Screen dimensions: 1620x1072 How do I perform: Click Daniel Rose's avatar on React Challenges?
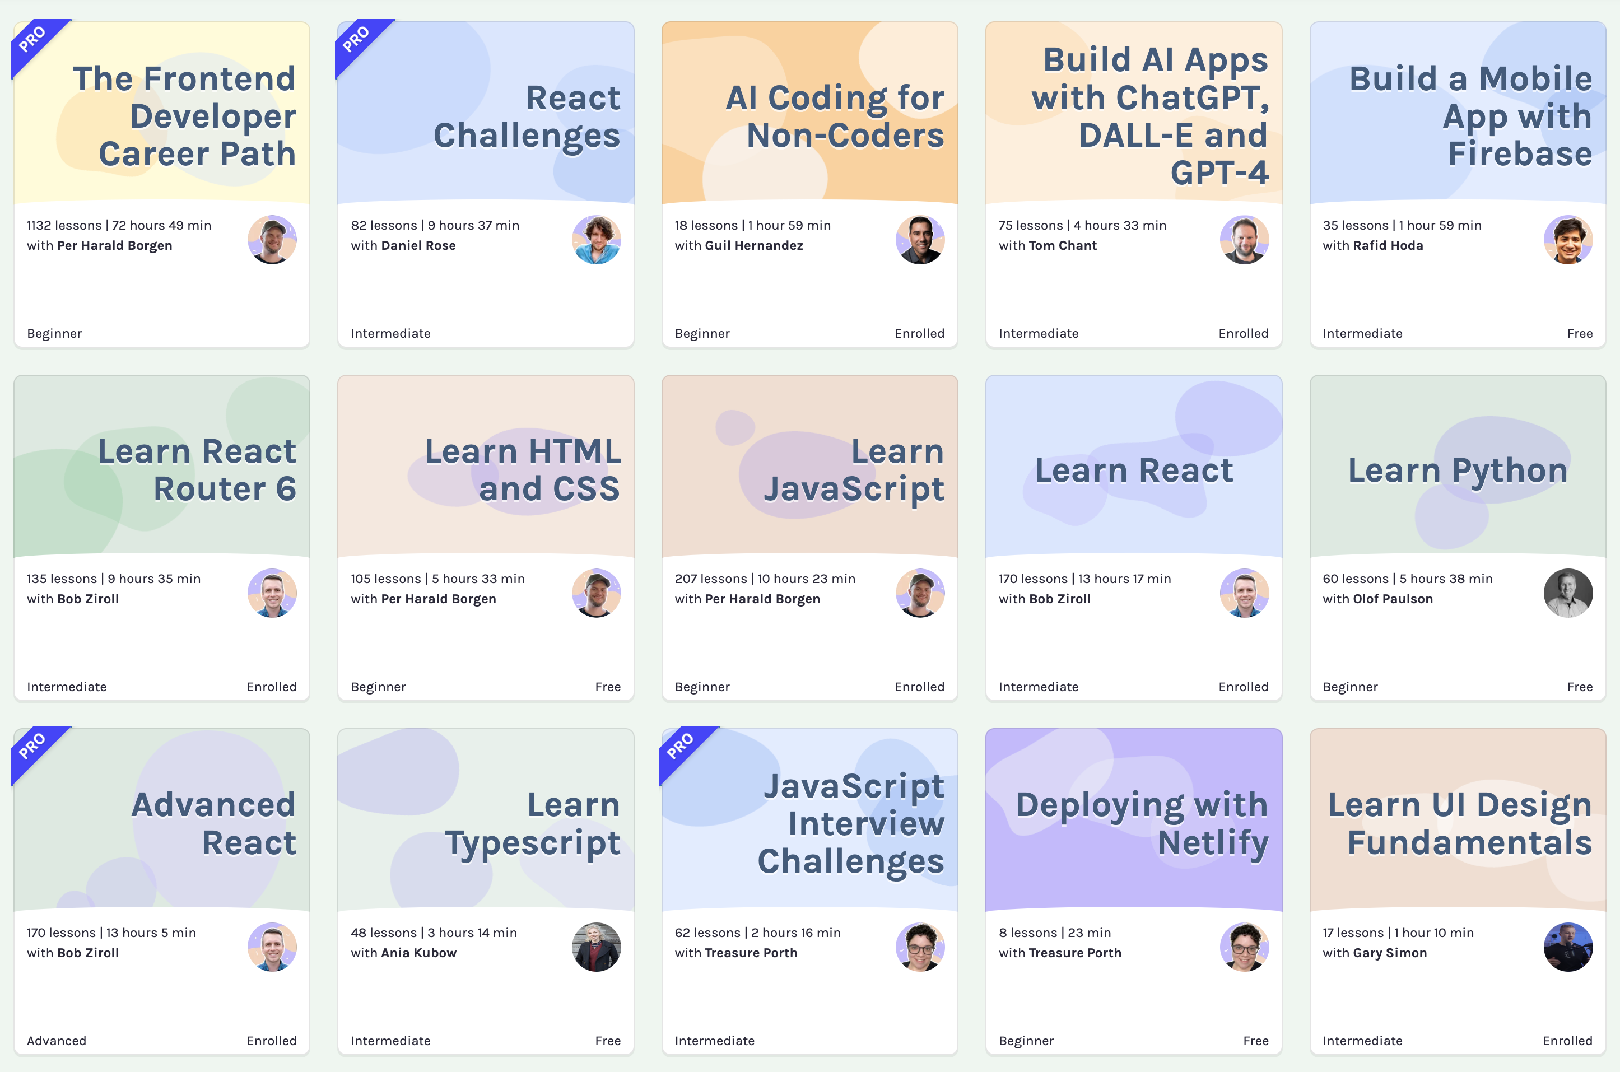(595, 240)
